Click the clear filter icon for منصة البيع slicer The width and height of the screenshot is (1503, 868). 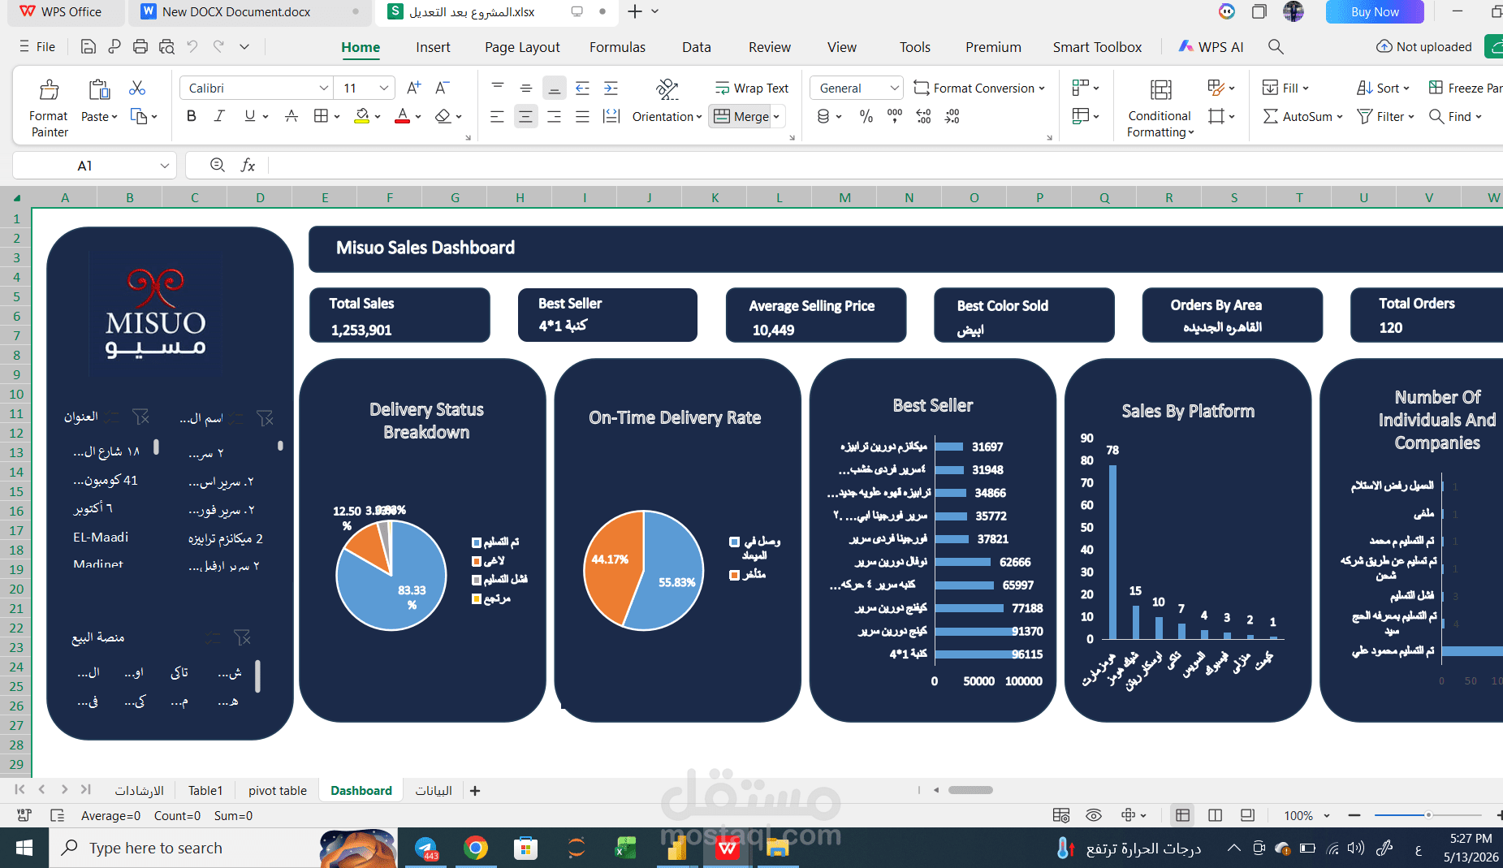pos(242,637)
